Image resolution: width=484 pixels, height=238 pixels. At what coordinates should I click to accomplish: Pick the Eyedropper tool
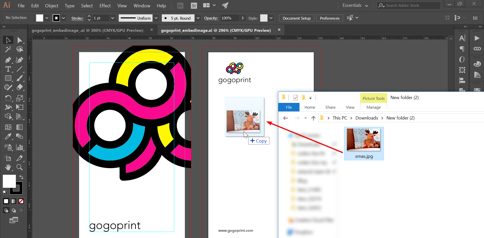pyautogui.click(x=8, y=136)
